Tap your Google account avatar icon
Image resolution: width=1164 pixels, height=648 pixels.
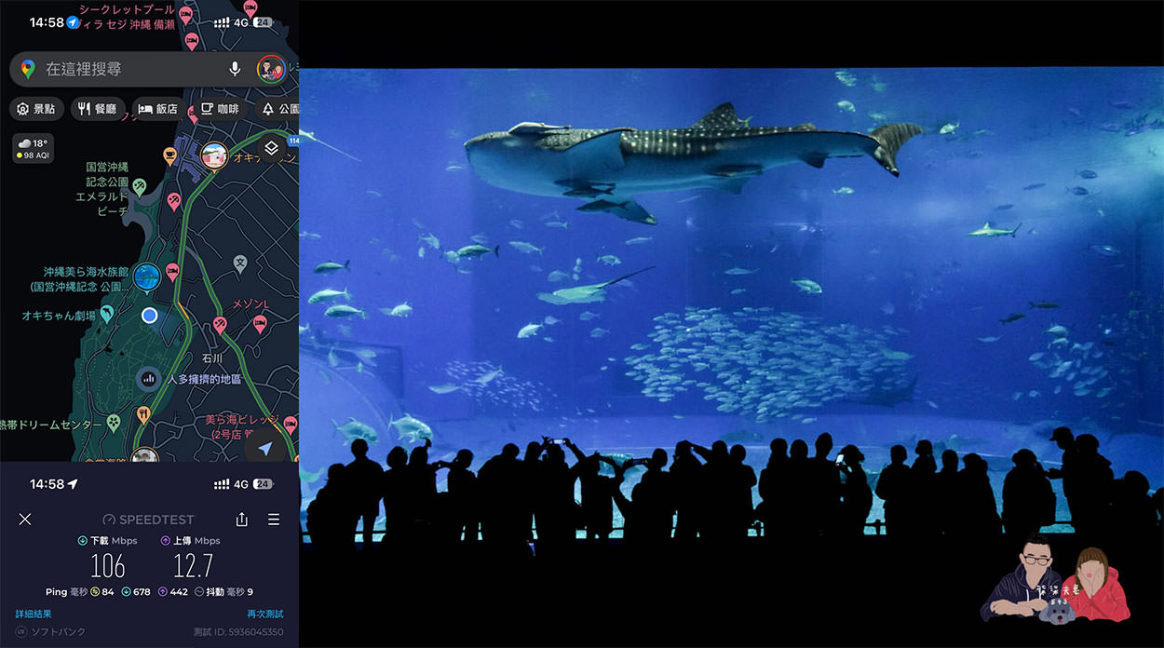(270, 69)
